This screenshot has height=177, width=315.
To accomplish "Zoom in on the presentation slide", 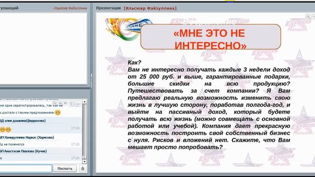I will point(308,17).
